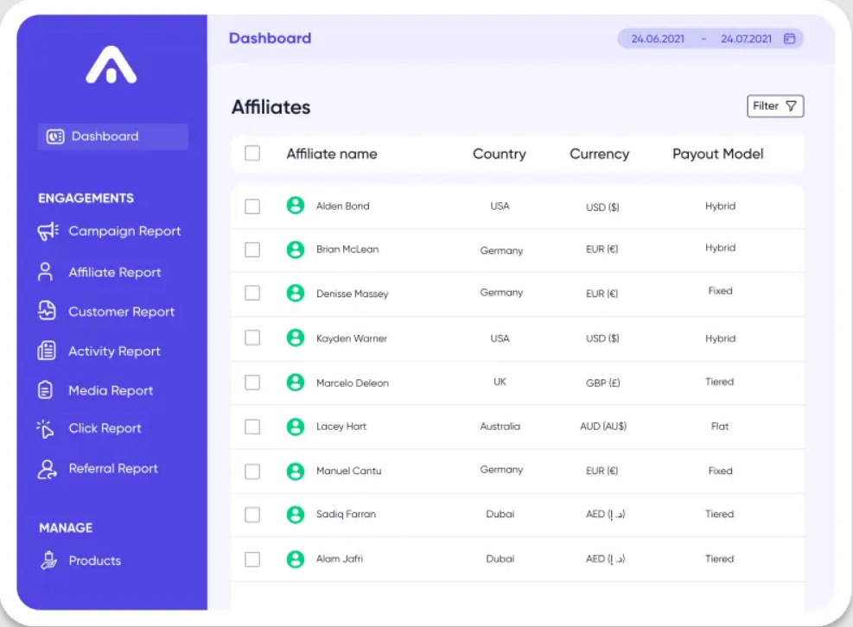Select Click Report in the sidebar
853x627 pixels.
tap(89, 428)
